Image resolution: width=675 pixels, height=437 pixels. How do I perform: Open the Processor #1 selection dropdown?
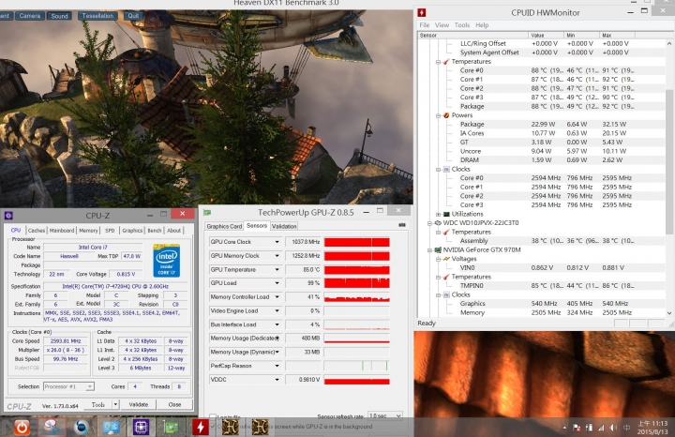coord(90,386)
